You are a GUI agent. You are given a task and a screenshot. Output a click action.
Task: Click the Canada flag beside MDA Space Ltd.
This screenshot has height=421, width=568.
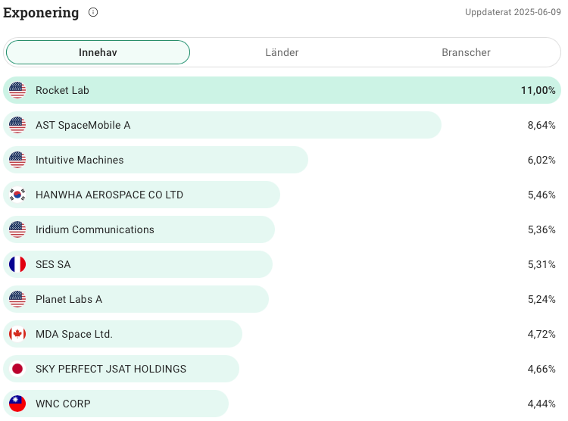(17, 334)
